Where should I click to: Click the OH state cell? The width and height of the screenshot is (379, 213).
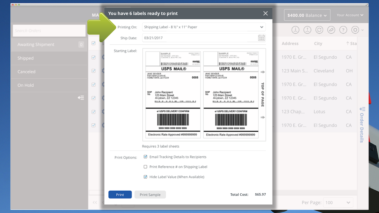point(349,71)
